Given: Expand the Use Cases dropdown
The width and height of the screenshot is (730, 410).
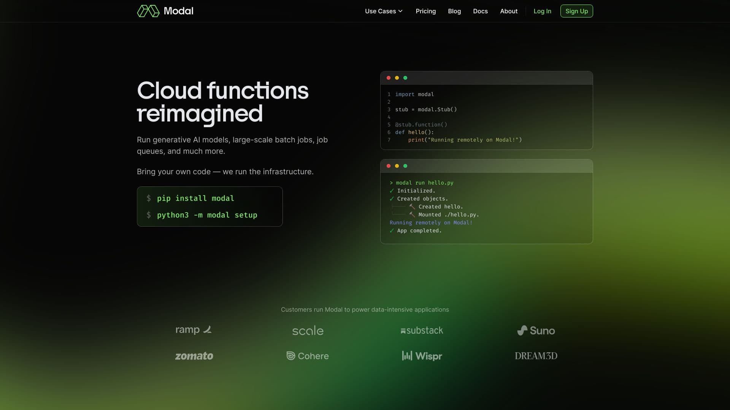Looking at the screenshot, I should (383, 11).
